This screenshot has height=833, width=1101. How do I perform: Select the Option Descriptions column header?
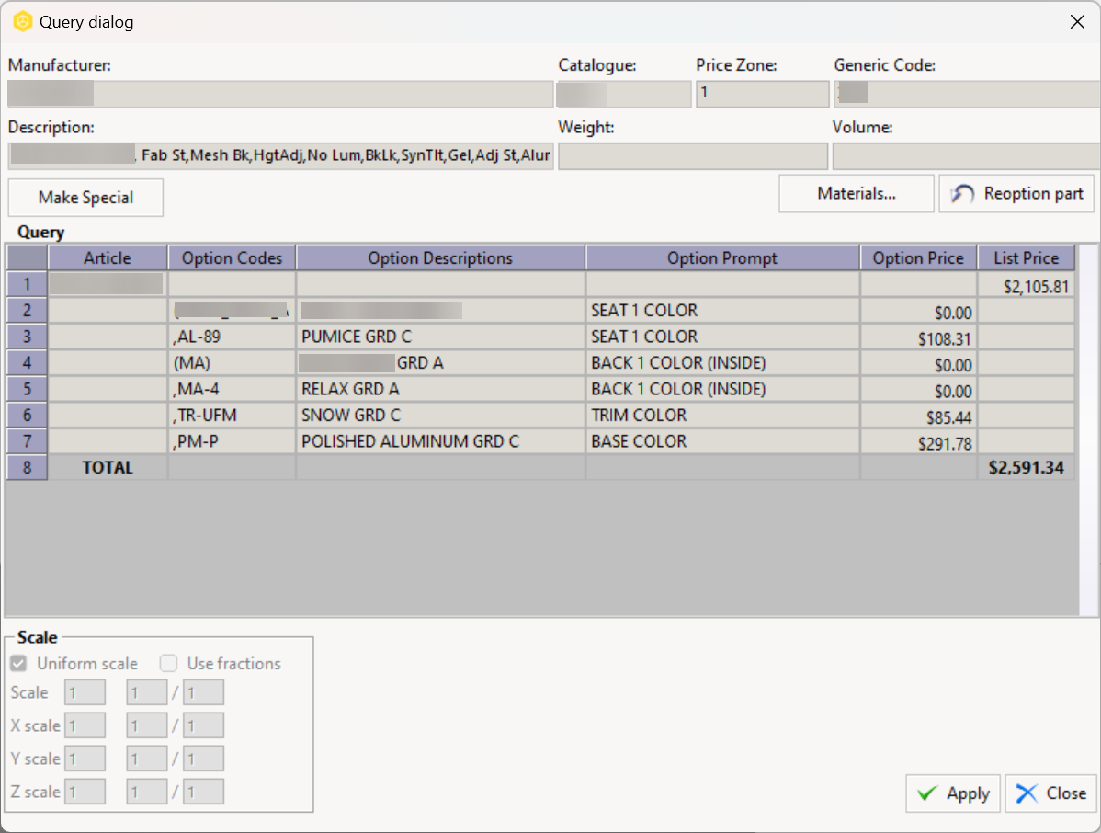click(440, 257)
